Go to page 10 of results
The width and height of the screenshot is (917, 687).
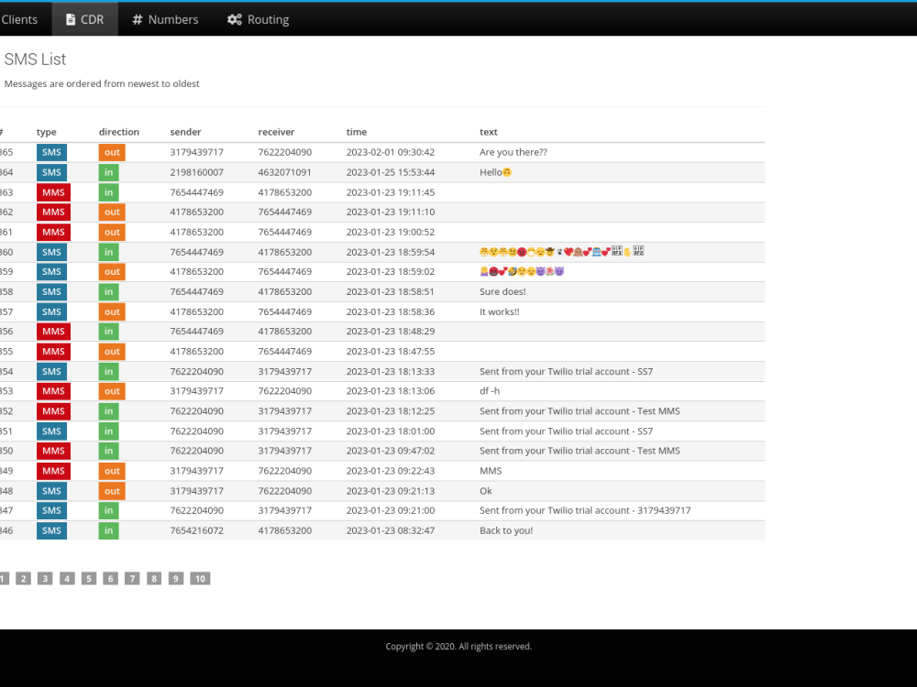tap(200, 578)
